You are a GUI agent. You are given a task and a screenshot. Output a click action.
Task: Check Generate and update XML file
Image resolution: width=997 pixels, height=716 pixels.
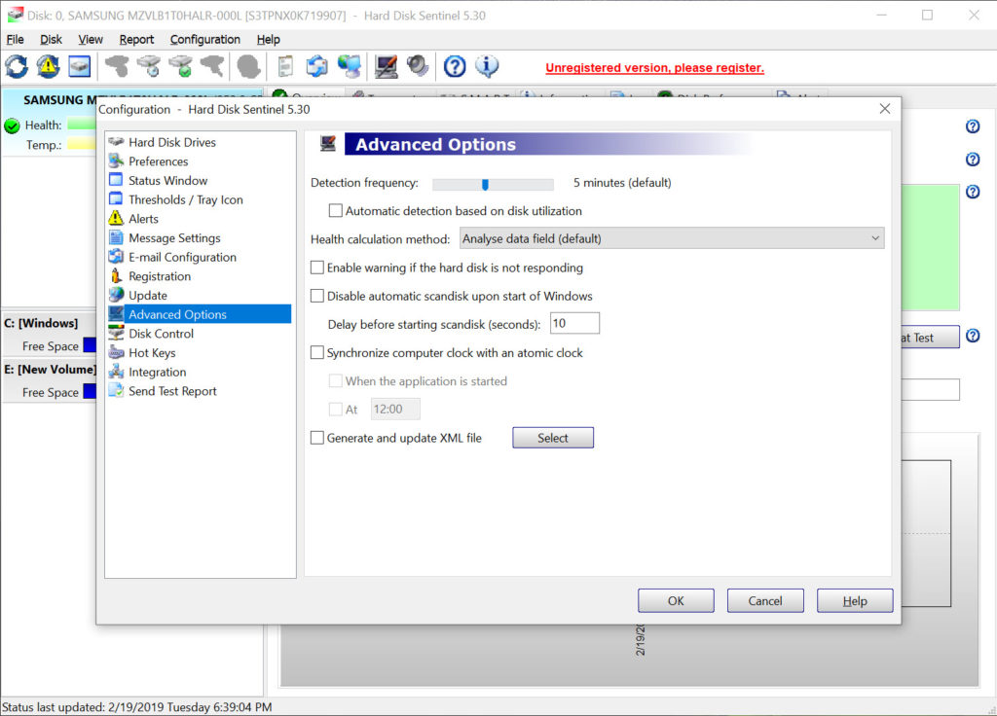coord(317,438)
